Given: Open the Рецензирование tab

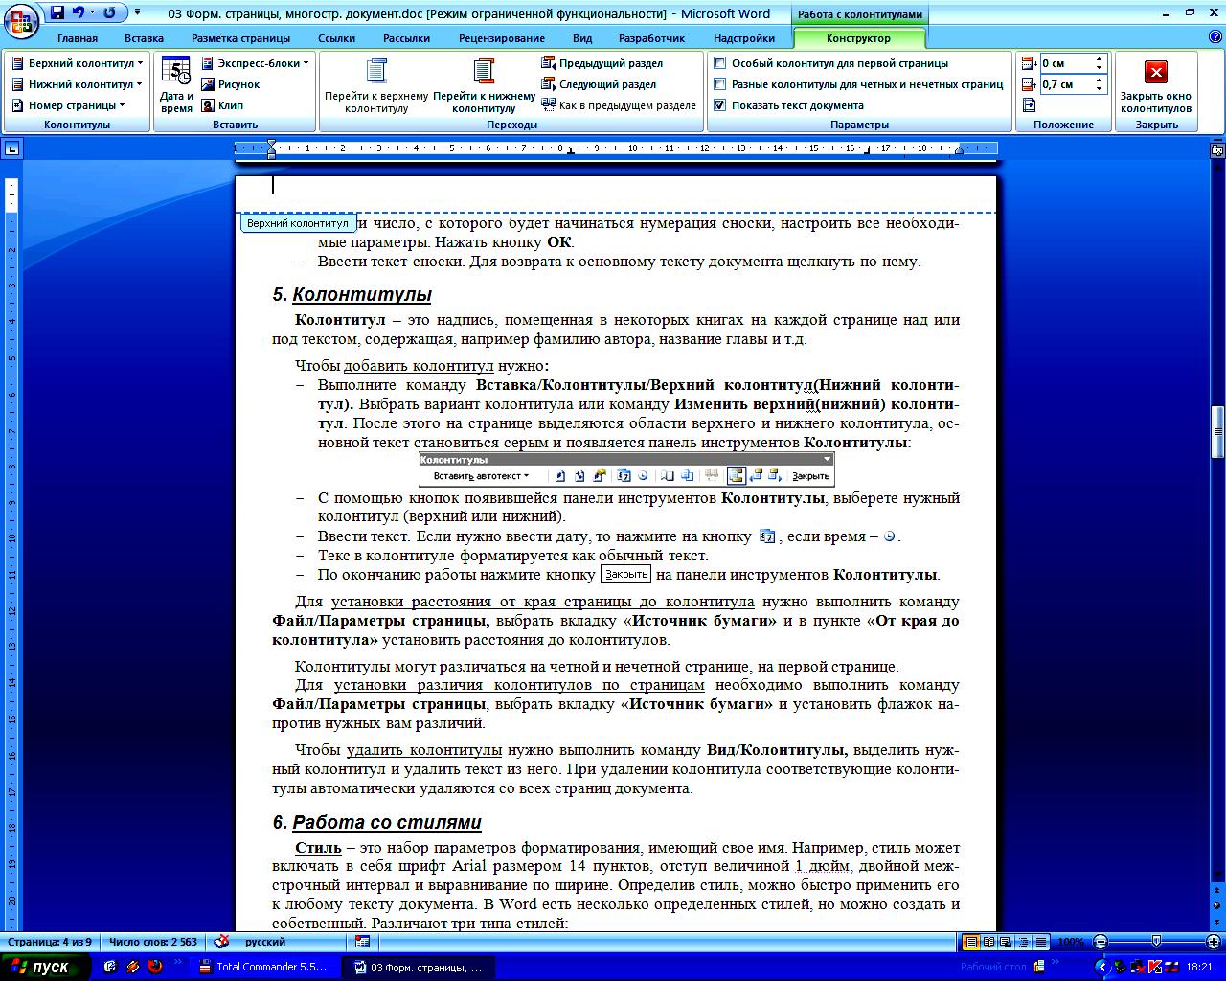Looking at the screenshot, I should click(x=502, y=38).
